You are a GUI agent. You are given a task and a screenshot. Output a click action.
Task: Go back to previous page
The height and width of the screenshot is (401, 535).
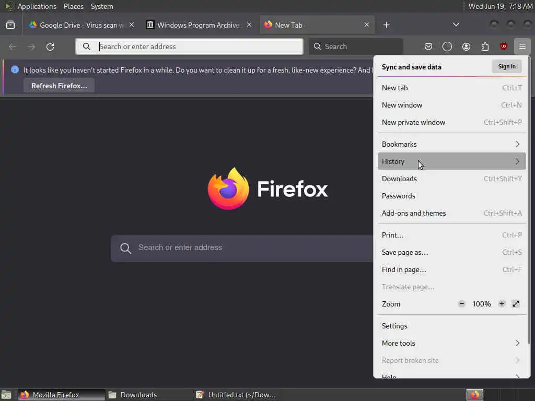point(13,46)
